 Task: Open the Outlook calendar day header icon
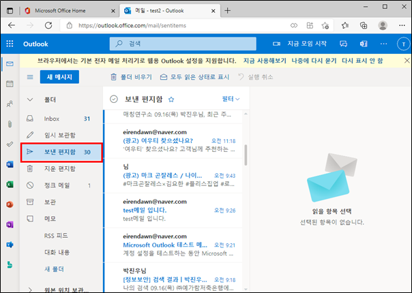[x=364, y=44]
